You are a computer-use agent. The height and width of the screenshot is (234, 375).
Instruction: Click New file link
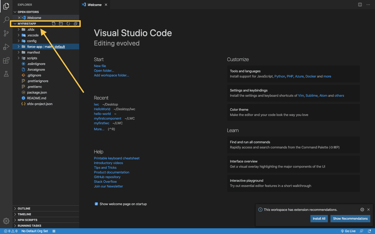tap(100, 66)
